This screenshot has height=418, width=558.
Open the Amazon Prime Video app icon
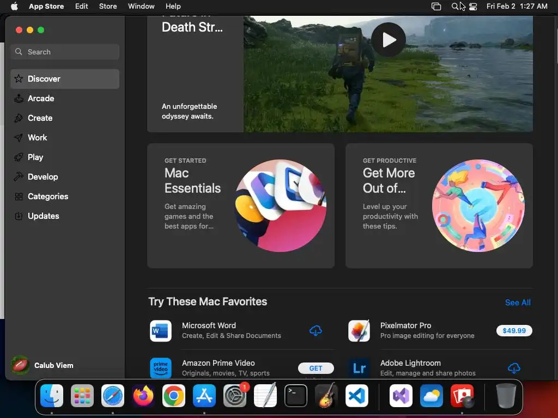coord(161,368)
